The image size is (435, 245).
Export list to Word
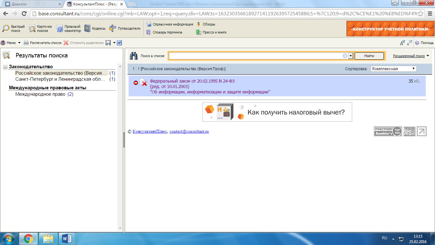pyautogui.click(x=119, y=43)
